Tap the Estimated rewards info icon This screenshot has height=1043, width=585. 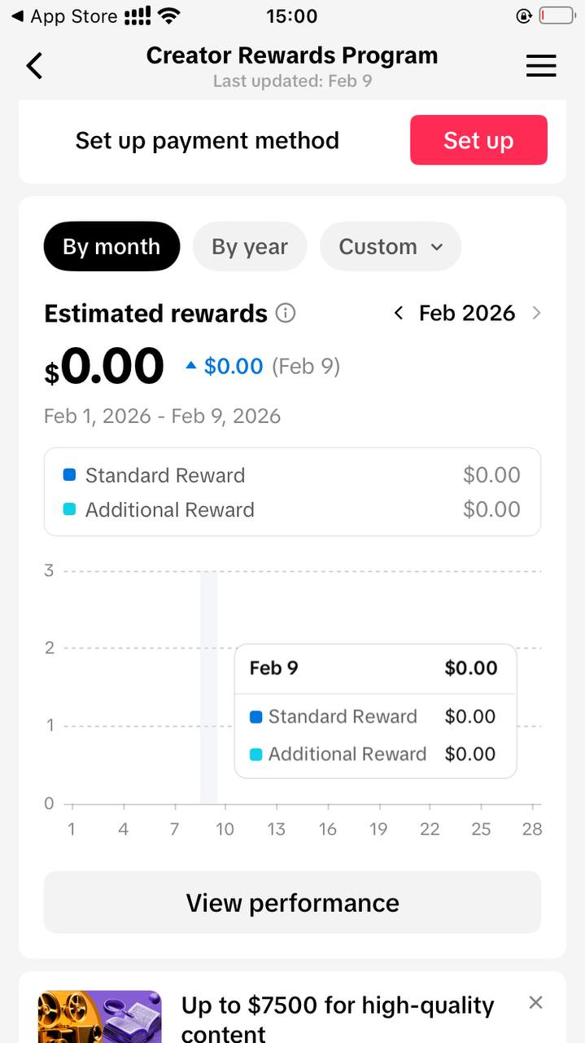(286, 313)
